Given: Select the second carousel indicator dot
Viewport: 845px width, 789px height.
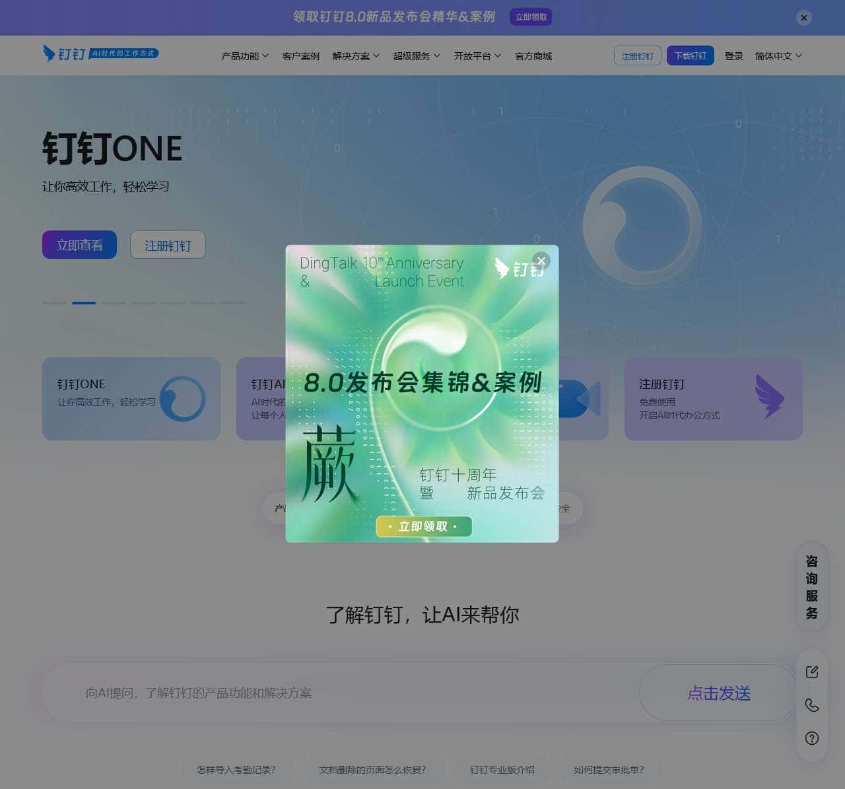Looking at the screenshot, I should [84, 303].
